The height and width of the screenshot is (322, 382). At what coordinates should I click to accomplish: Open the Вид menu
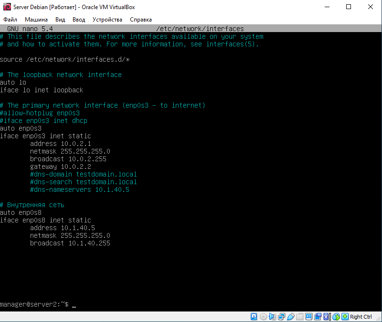click(x=60, y=20)
